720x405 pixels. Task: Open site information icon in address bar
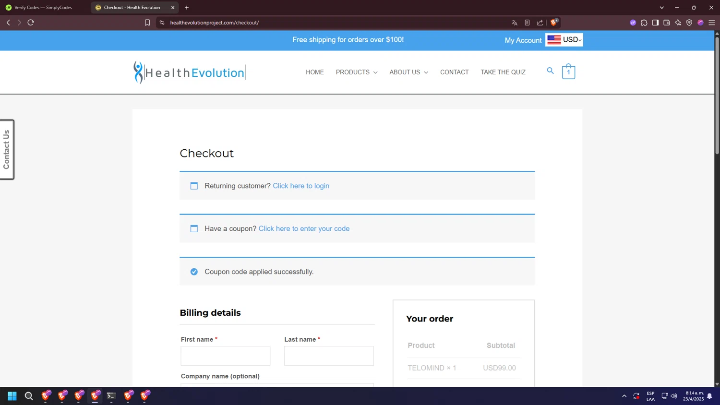(x=162, y=23)
